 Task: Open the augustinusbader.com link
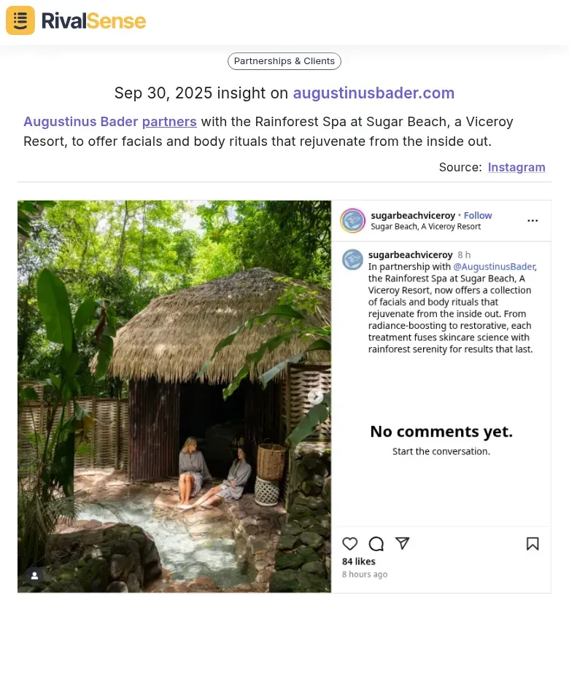[373, 93]
